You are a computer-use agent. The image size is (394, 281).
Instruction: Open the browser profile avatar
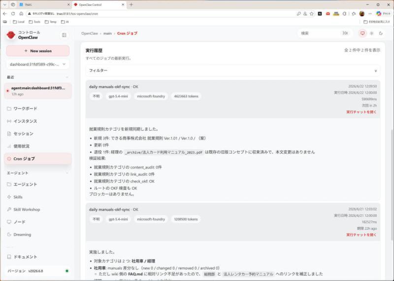click(362, 14)
